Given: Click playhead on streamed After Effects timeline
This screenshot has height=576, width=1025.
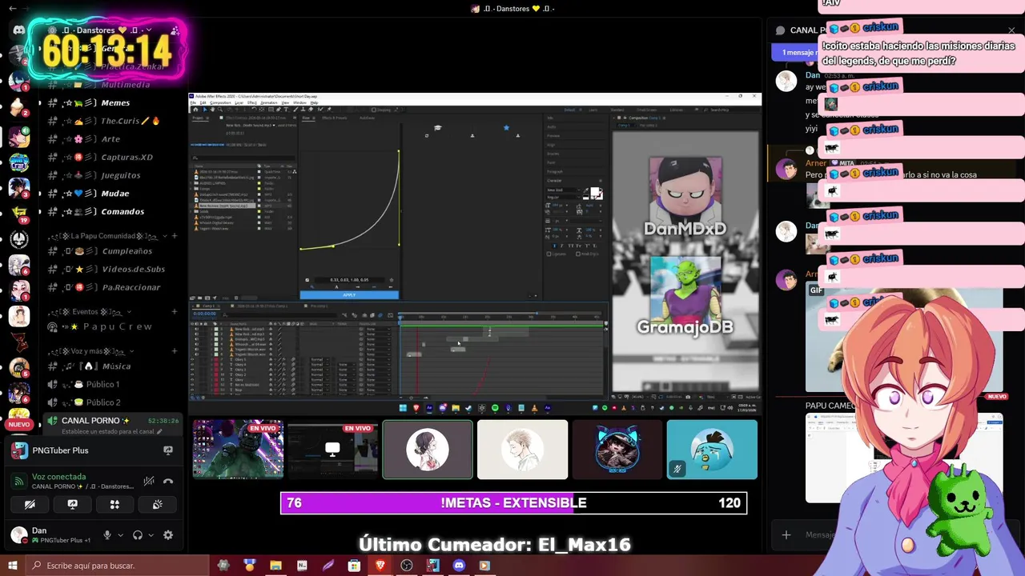Looking at the screenshot, I should point(400,318).
